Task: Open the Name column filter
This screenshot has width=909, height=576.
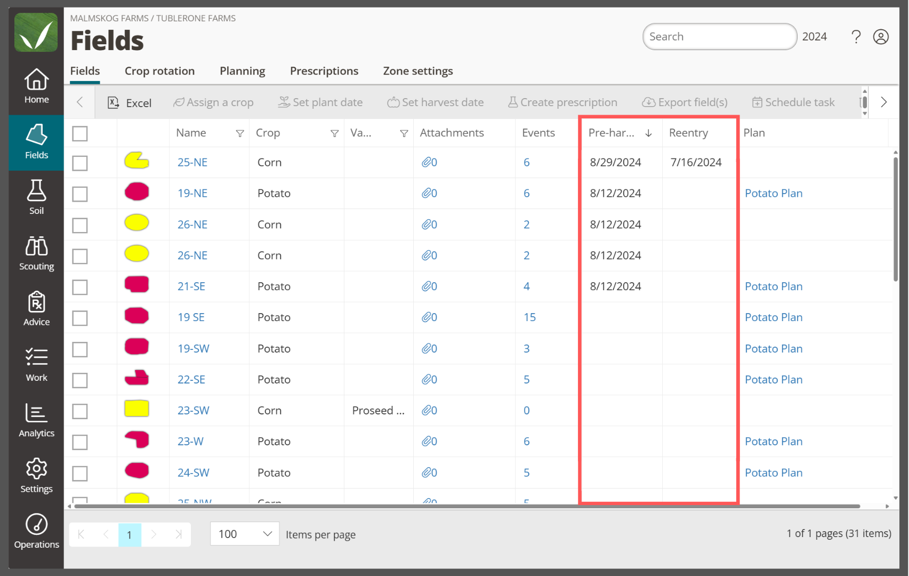Action: tap(240, 133)
